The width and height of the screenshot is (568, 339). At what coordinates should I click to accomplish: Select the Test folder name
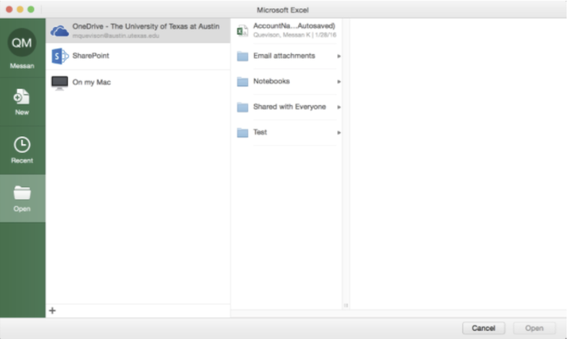pos(260,132)
